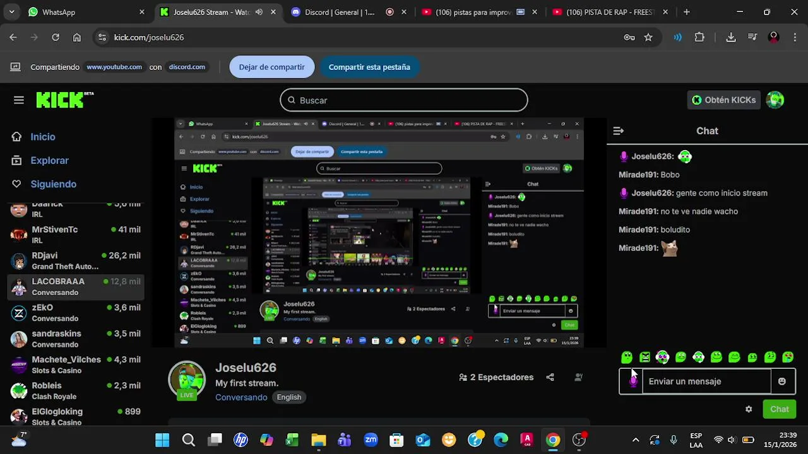Open Excel from the taskbar
Viewport: 808px width, 454px height.
(x=292, y=440)
